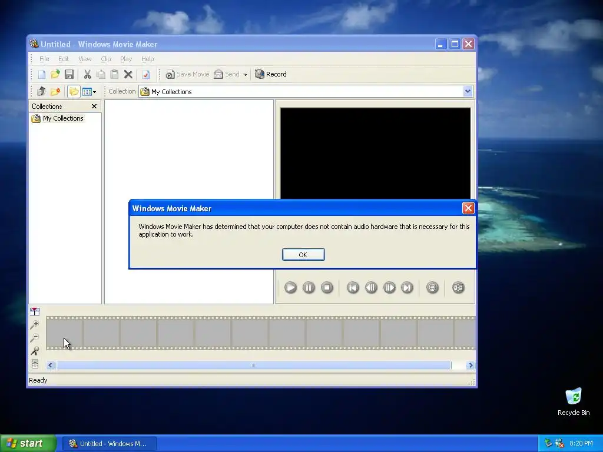Click the Split Clip button
Viewport: 603px width, 452px height.
pyautogui.click(x=458, y=287)
